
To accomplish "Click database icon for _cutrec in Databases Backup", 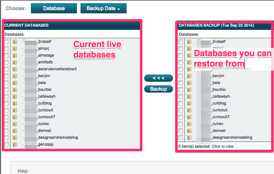I will click(x=189, y=124).
